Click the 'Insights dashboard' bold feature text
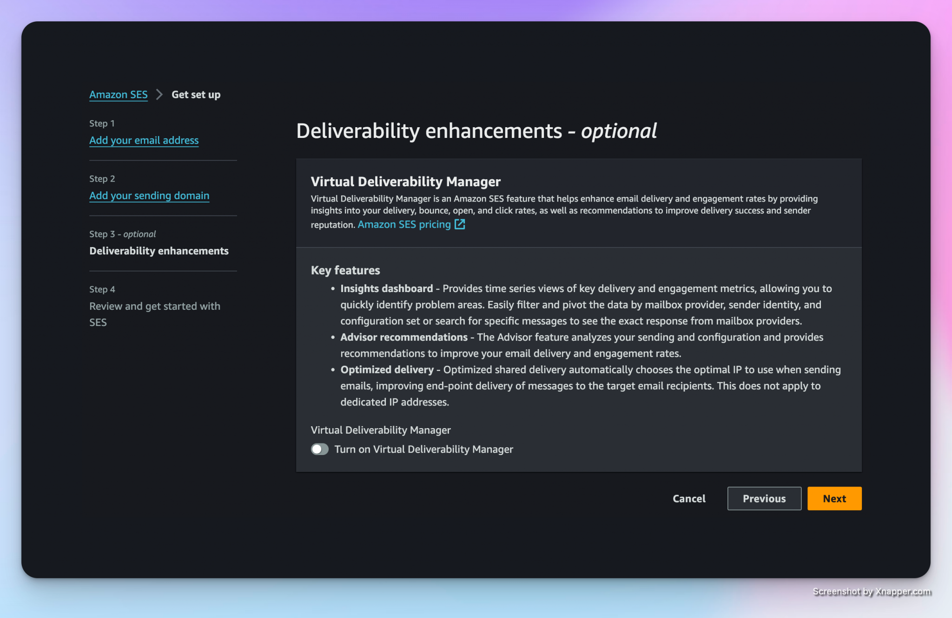Image resolution: width=952 pixels, height=618 pixels. click(386, 288)
